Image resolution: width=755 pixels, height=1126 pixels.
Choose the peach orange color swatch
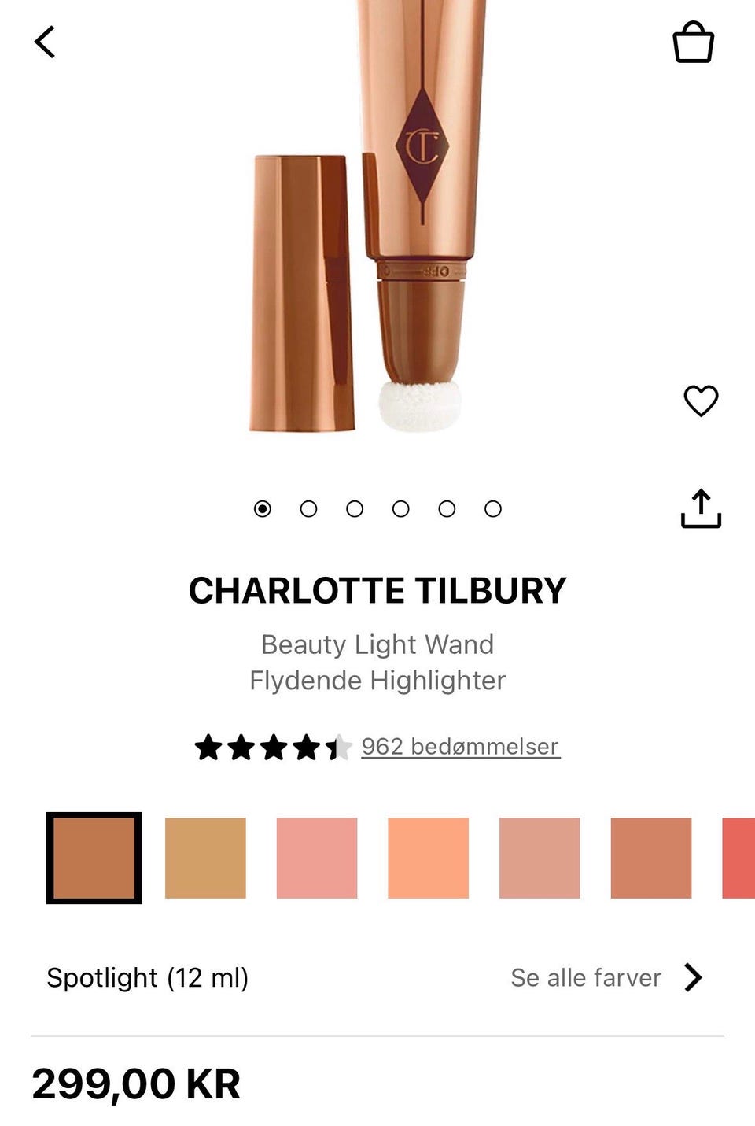(428, 858)
